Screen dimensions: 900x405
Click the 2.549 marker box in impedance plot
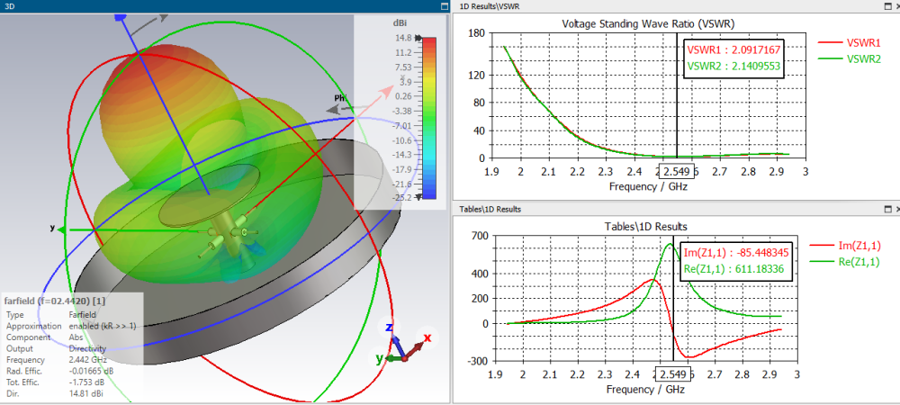tap(671, 373)
